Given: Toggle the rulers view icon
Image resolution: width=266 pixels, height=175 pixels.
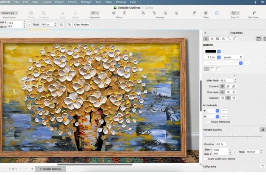Looking at the screenshot, I should [x=195, y=13].
